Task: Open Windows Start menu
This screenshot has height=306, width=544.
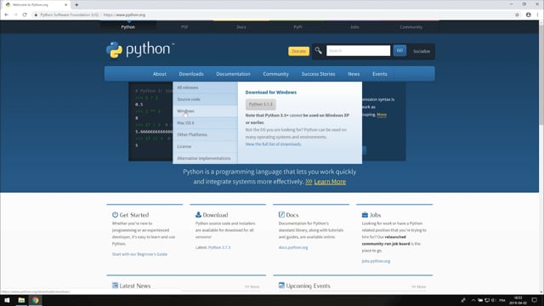Action: click(7, 300)
